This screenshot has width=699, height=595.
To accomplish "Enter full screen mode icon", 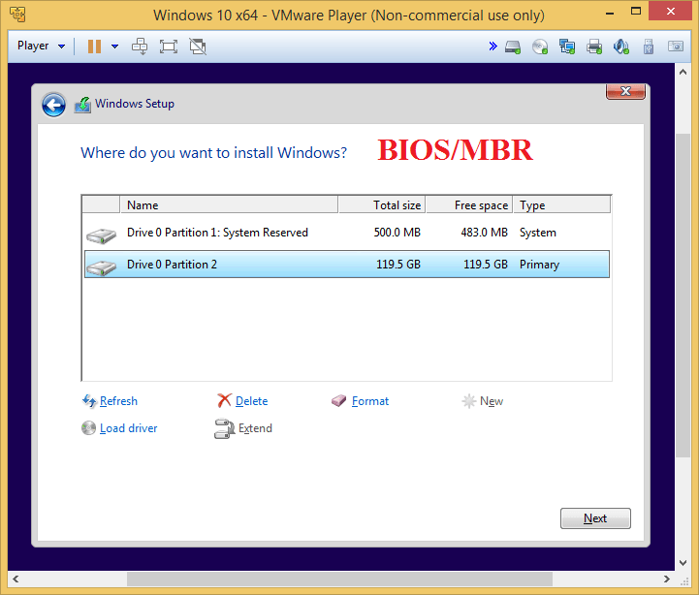I will click(x=169, y=46).
